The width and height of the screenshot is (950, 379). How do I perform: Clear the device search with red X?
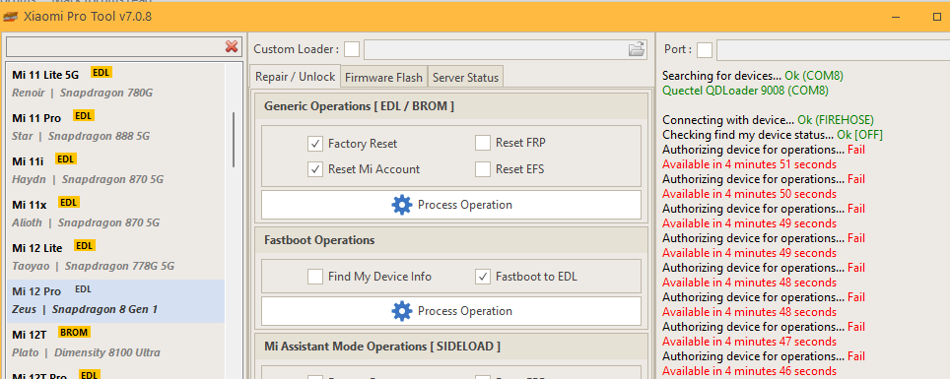[232, 46]
